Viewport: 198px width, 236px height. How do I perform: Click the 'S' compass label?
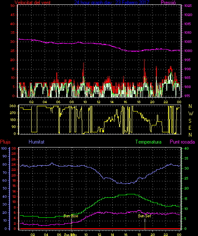click(x=190, y=121)
